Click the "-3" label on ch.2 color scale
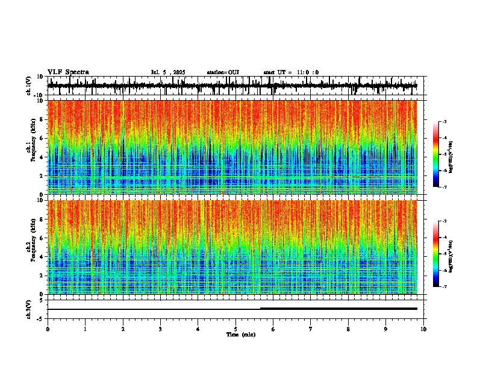Screen dimensions: 477x369 pyautogui.click(x=444, y=221)
